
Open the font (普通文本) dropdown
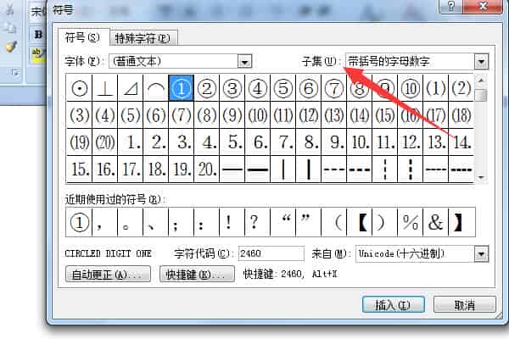[x=244, y=61]
